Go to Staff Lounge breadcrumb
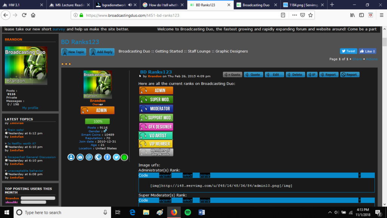The image size is (387, 218). point(200,51)
